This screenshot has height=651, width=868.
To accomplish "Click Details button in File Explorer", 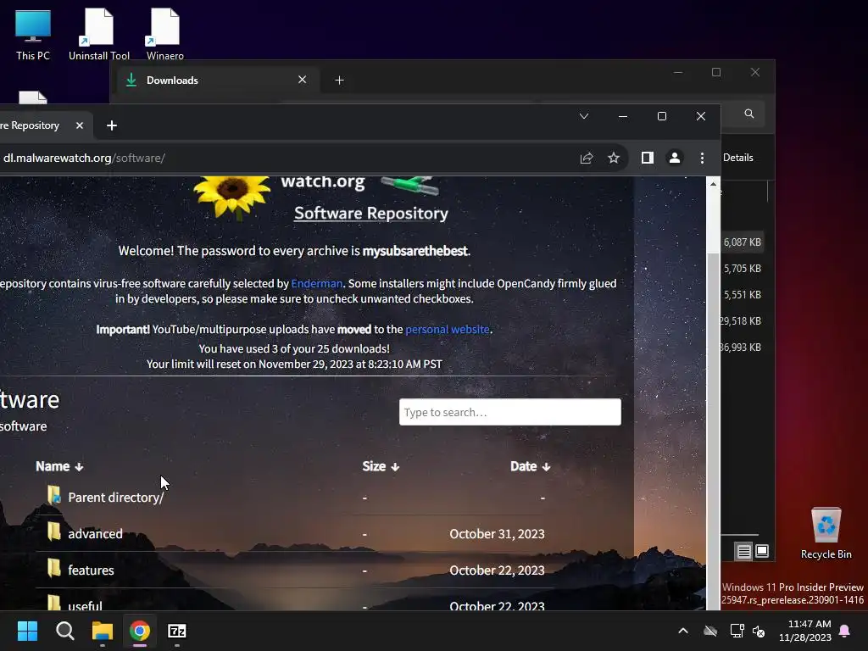I will [738, 158].
